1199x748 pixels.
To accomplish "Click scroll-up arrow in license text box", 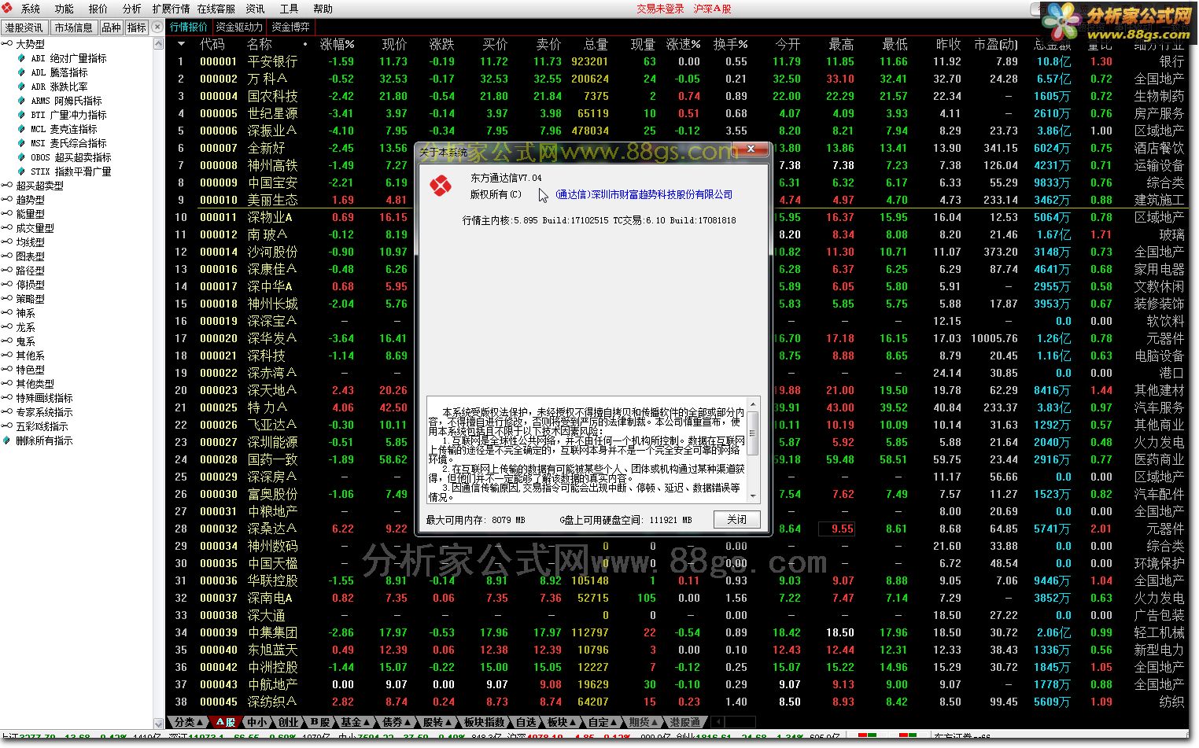I will [753, 404].
